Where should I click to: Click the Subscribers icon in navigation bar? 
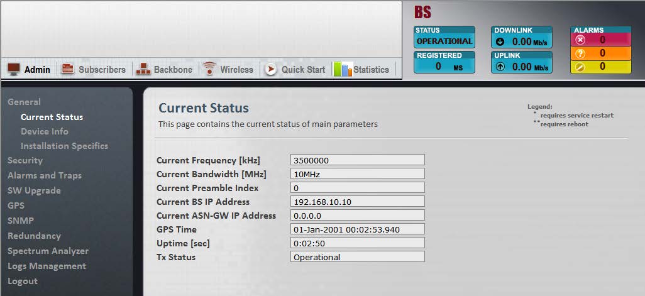tap(67, 69)
